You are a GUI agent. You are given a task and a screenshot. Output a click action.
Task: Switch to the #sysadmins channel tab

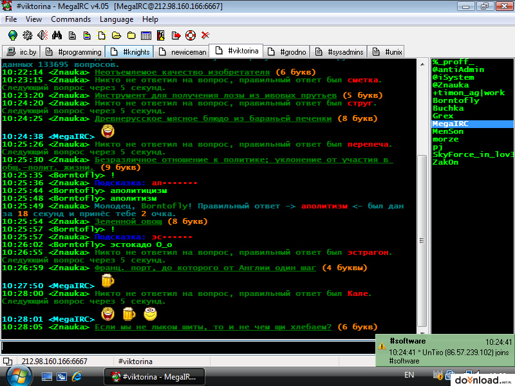pyautogui.click(x=339, y=52)
